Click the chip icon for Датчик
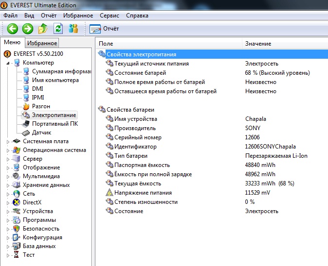Screen dimensions: 328x266 (x=26, y=133)
